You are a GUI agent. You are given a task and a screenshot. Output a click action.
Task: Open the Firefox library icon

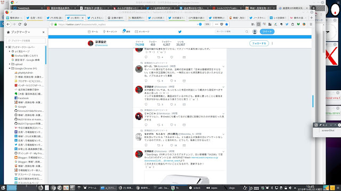tap(253, 24)
